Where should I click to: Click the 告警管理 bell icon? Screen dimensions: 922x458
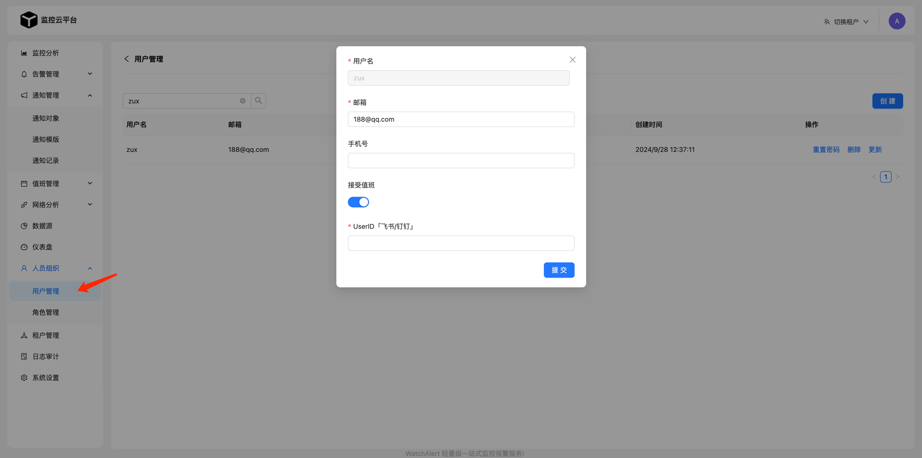click(x=24, y=74)
